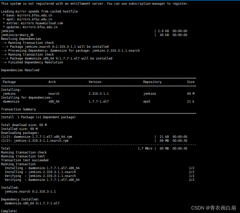240x213 pixels.
Task: Click the 'Dependencies Resolved' line
Action: click(x=20, y=70)
